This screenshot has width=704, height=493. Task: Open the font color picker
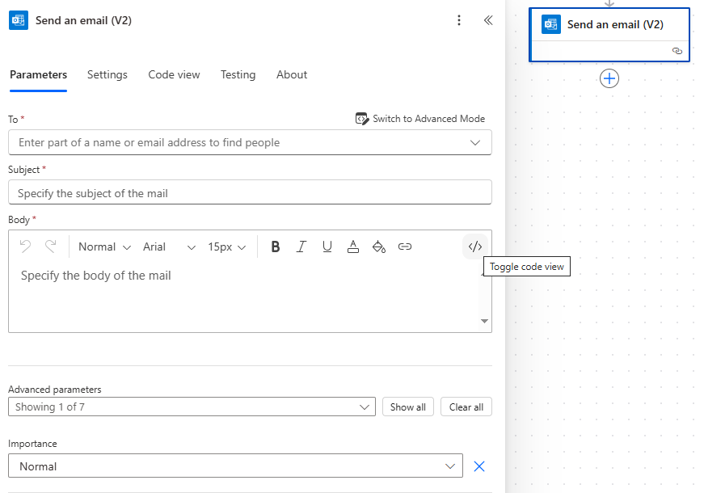pyautogui.click(x=353, y=247)
